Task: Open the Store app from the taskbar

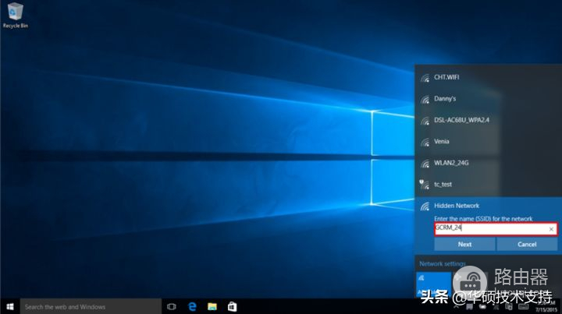Action: pos(232,306)
